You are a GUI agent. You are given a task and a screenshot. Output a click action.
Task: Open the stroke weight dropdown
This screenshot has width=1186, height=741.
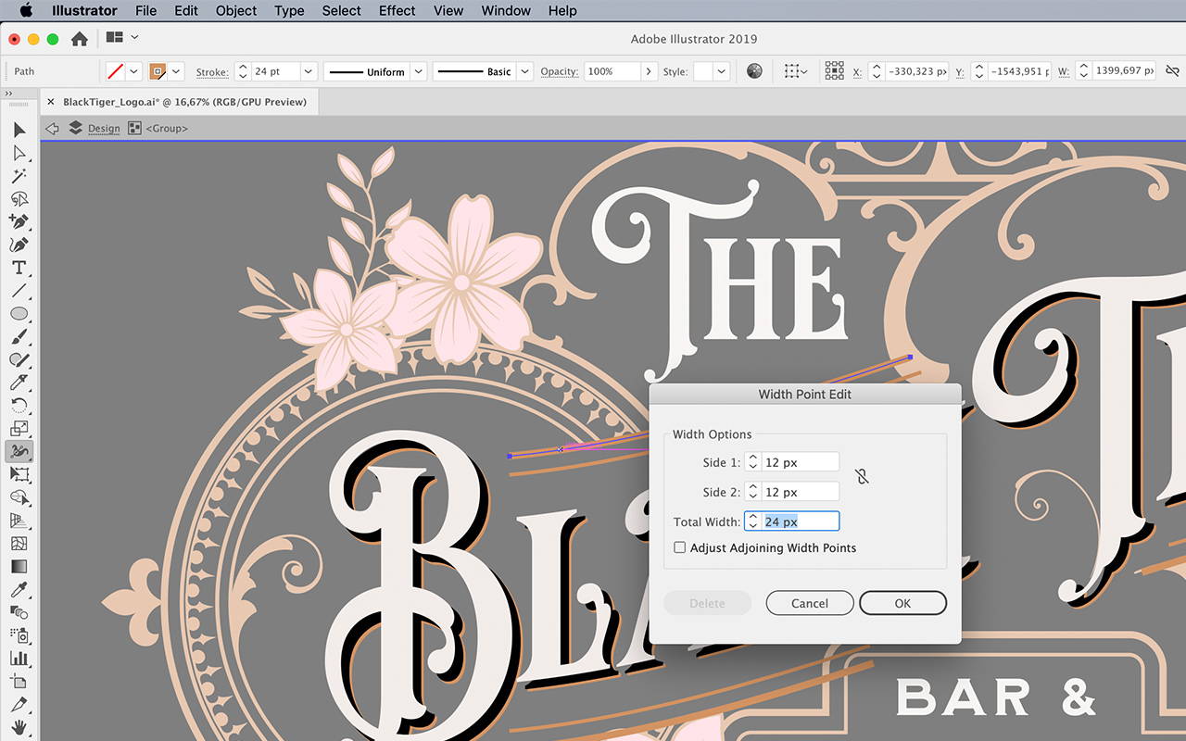[x=309, y=71]
